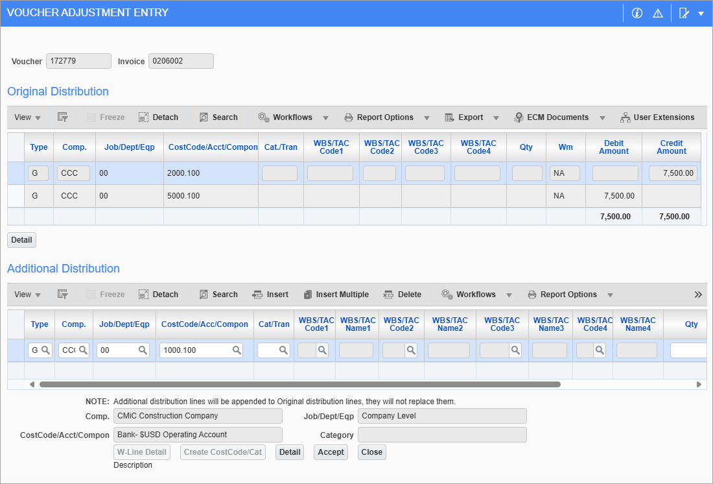This screenshot has width=713, height=484.
Task: Click Search in Additional Distribution toolbar
Action: coord(218,295)
